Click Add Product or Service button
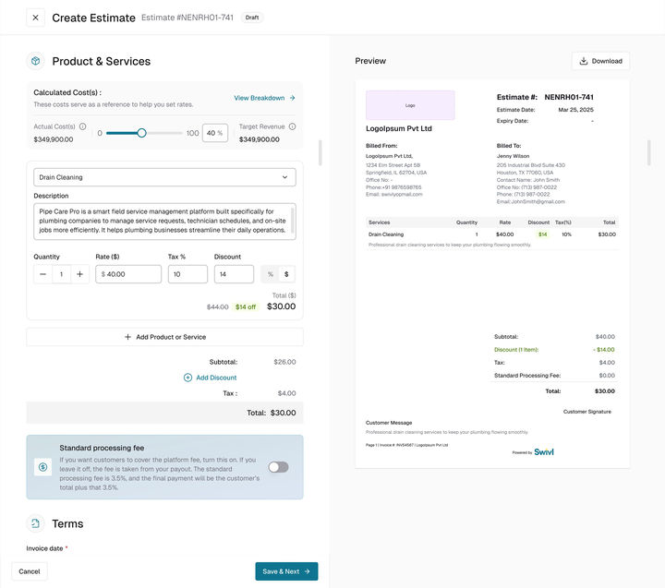665x588 pixels. coord(164,337)
